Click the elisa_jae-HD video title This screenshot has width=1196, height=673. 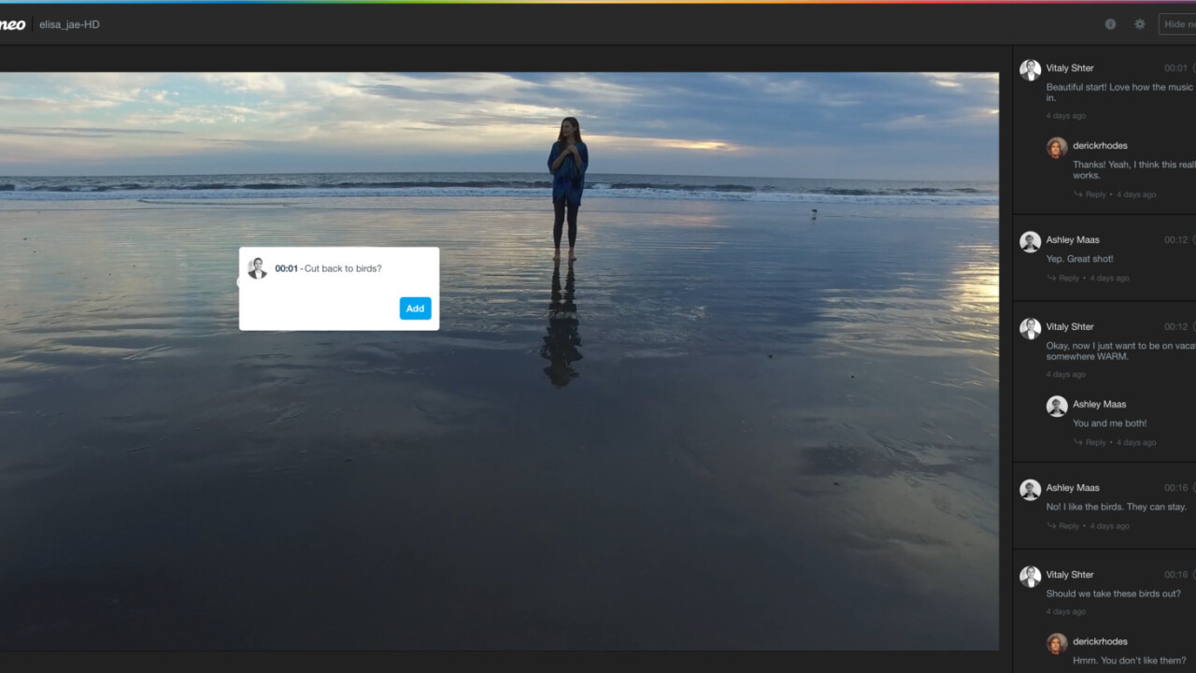[69, 24]
